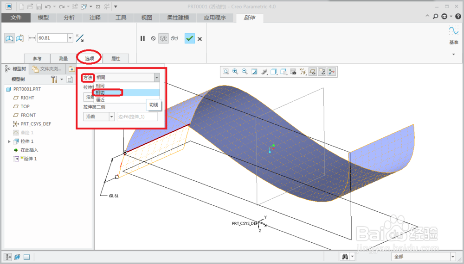Pause the extend feature tool
The height and width of the screenshot is (264, 464).
[x=142, y=39]
